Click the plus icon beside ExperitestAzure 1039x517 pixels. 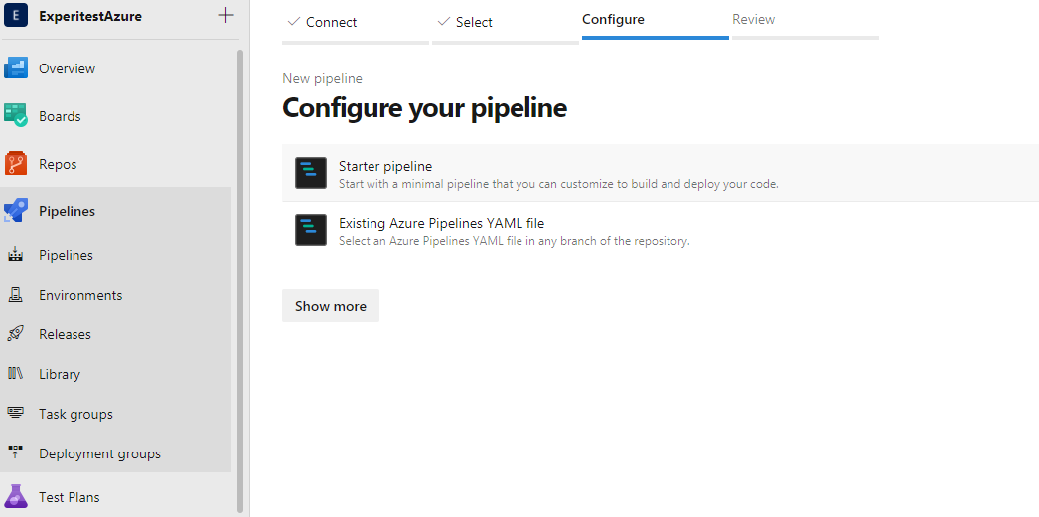click(x=225, y=15)
